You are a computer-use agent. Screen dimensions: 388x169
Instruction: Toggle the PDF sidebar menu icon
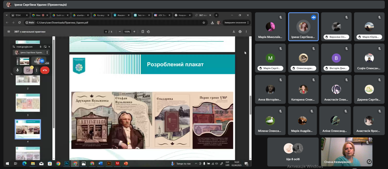pos(9,31)
